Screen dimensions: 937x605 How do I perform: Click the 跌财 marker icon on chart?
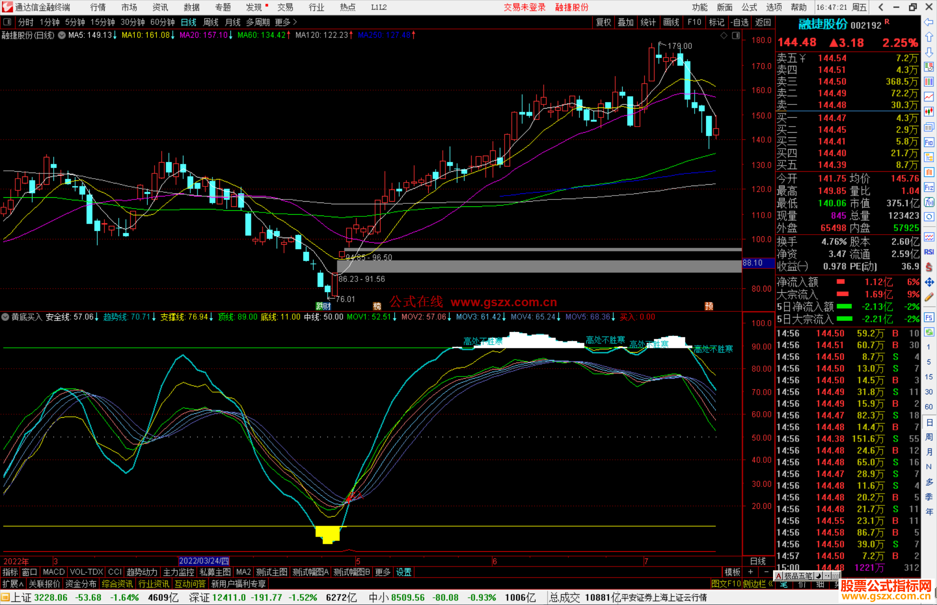click(x=323, y=306)
